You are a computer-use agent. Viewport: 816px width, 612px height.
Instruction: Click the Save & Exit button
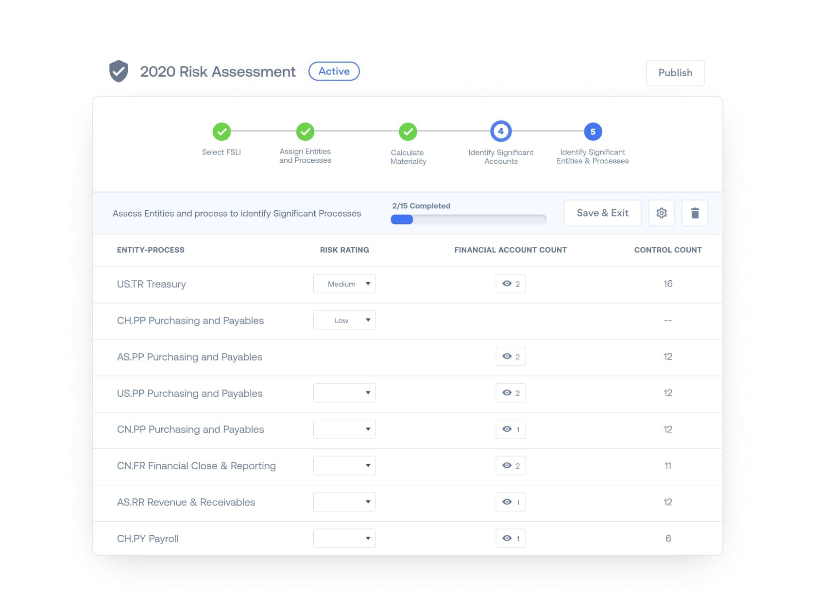[602, 213]
